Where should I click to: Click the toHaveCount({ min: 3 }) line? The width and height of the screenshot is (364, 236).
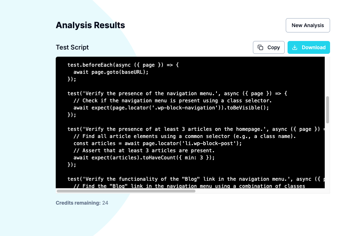(x=144, y=158)
